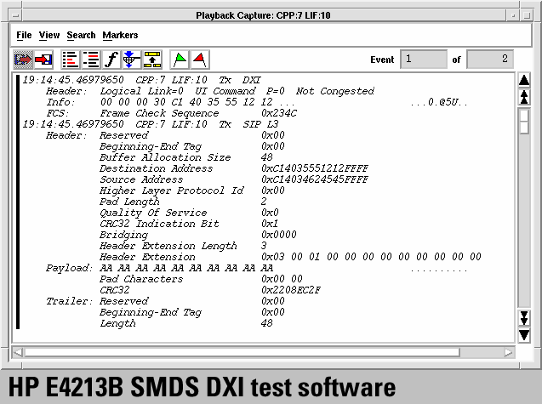Click the blue arrows filter icon
Image resolution: width=542 pixels, height=404 pixels.
pos(131,60)
